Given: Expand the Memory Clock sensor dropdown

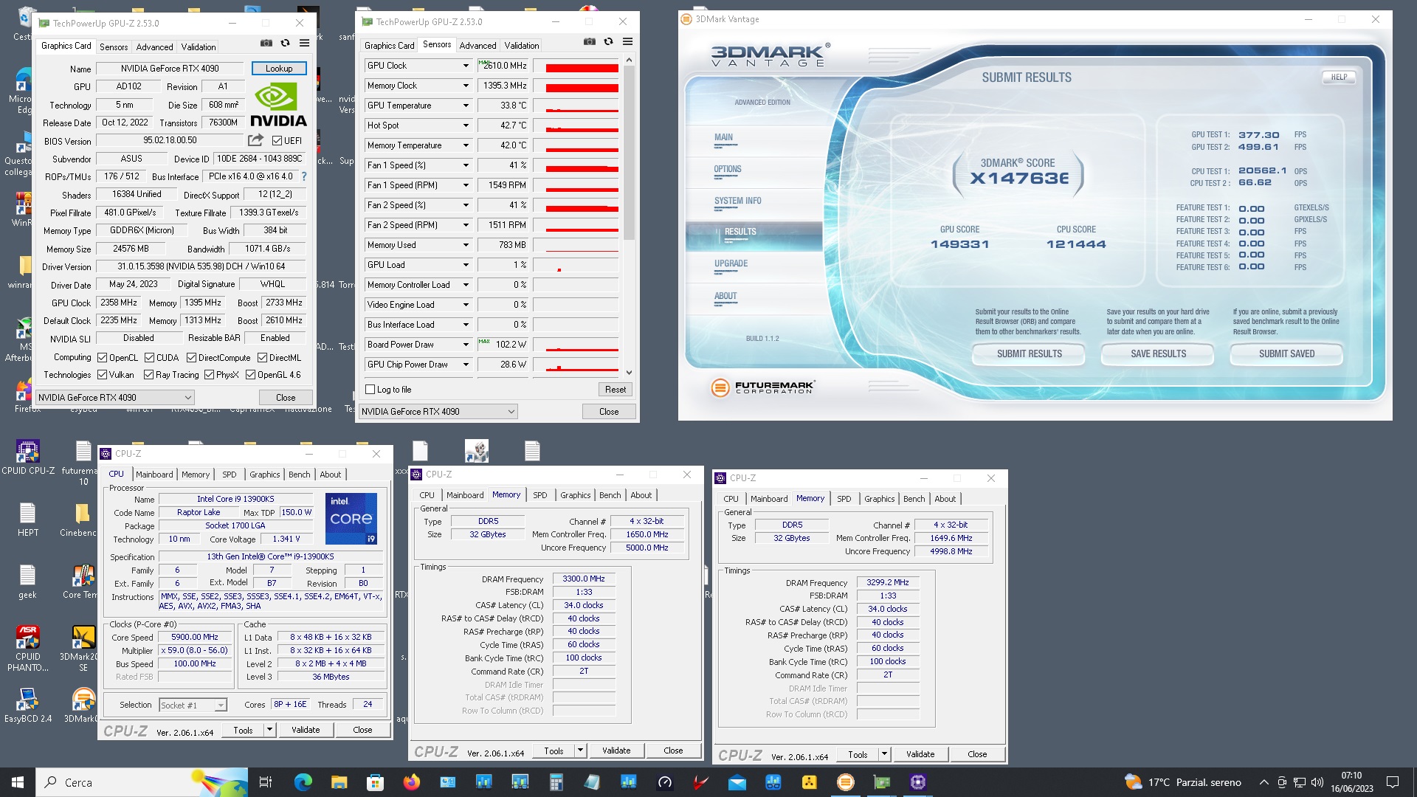Looking at the screenshot, I should click(x=466, y=86).
